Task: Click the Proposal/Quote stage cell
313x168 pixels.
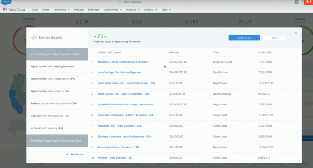Action: pyautogui.click(x=223, y=62)
